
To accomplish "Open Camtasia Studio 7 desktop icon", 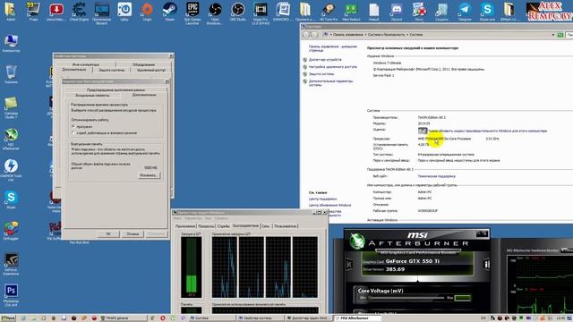I will click(x=11, y=107).
